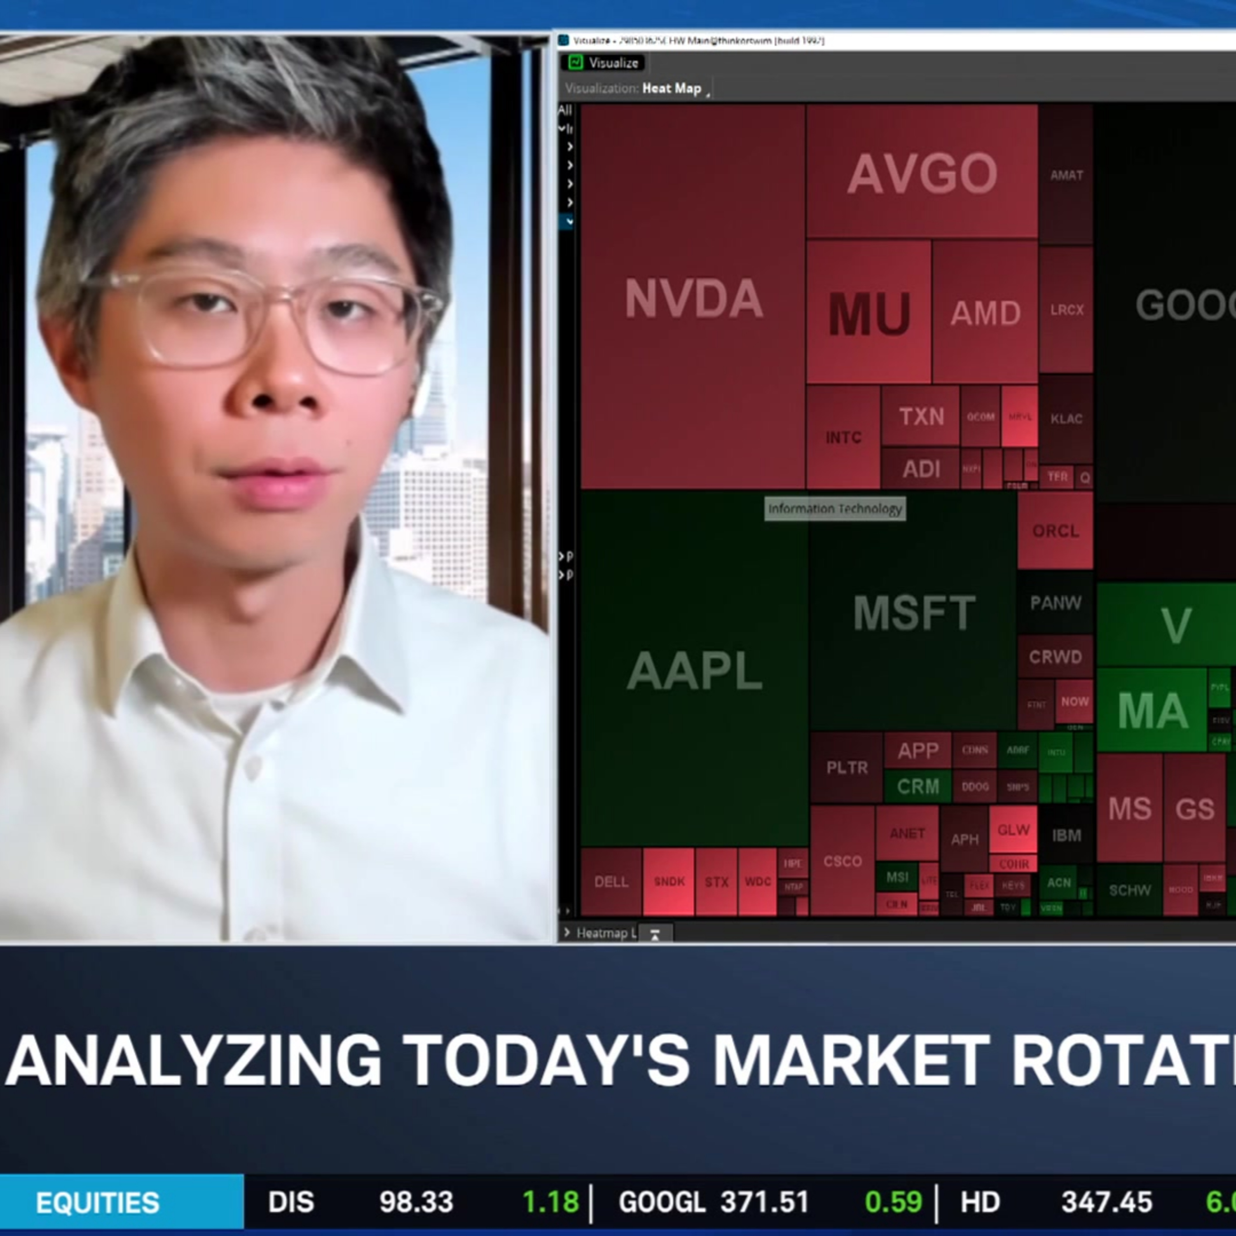Image resolution: width=1236 pixels, height=1236 pixels.
Task: Click the ORCL tile
Action: [1055, 530]
